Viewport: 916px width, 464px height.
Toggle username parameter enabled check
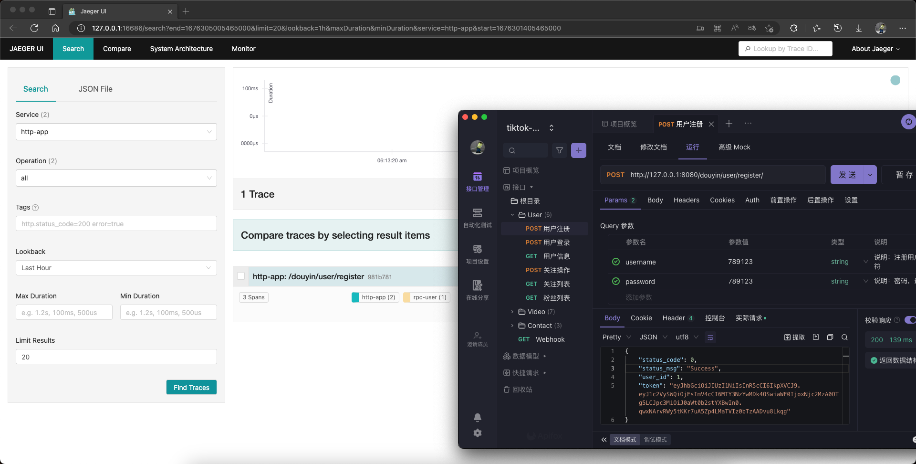pos(616,262)
